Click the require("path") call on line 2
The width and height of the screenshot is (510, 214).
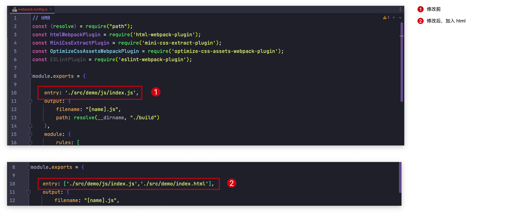108,26
